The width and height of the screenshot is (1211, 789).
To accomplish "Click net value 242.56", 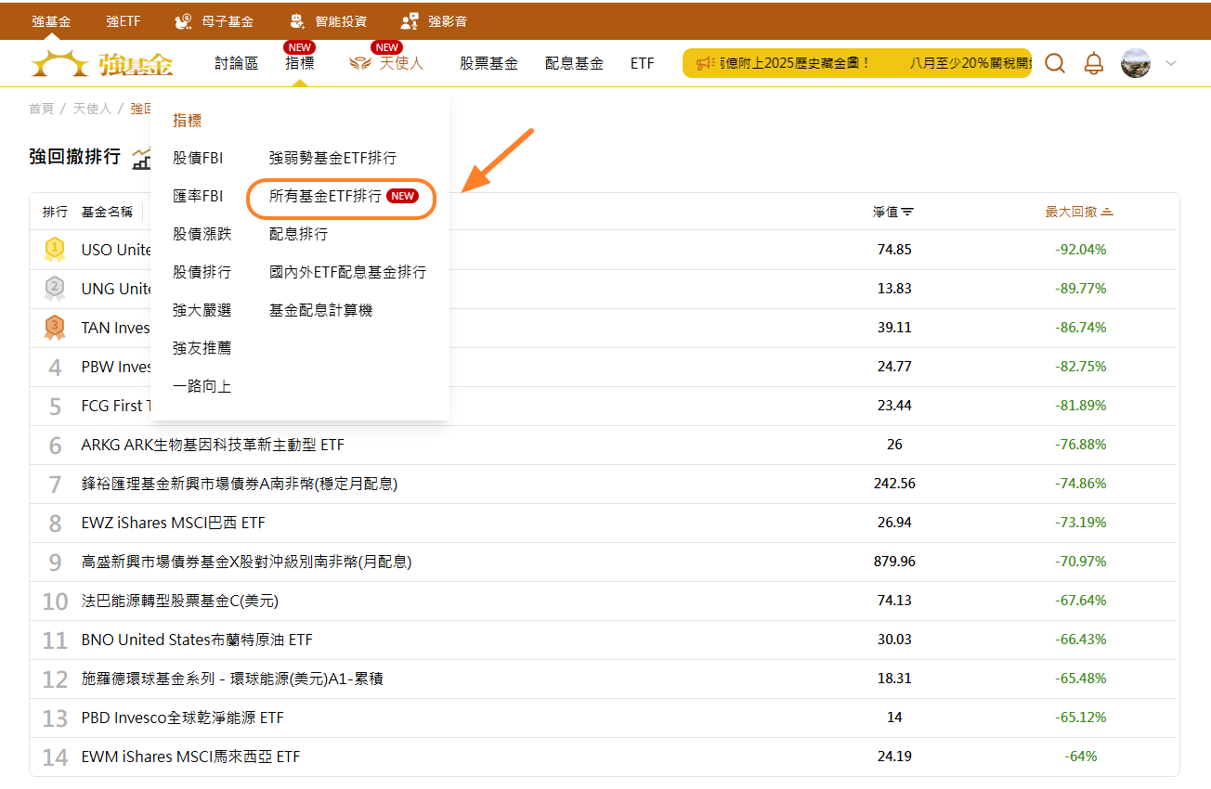I will coord(894,484).
